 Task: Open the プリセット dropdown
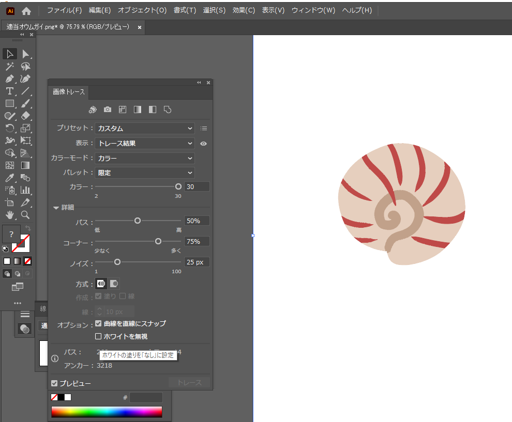[144, 128]
